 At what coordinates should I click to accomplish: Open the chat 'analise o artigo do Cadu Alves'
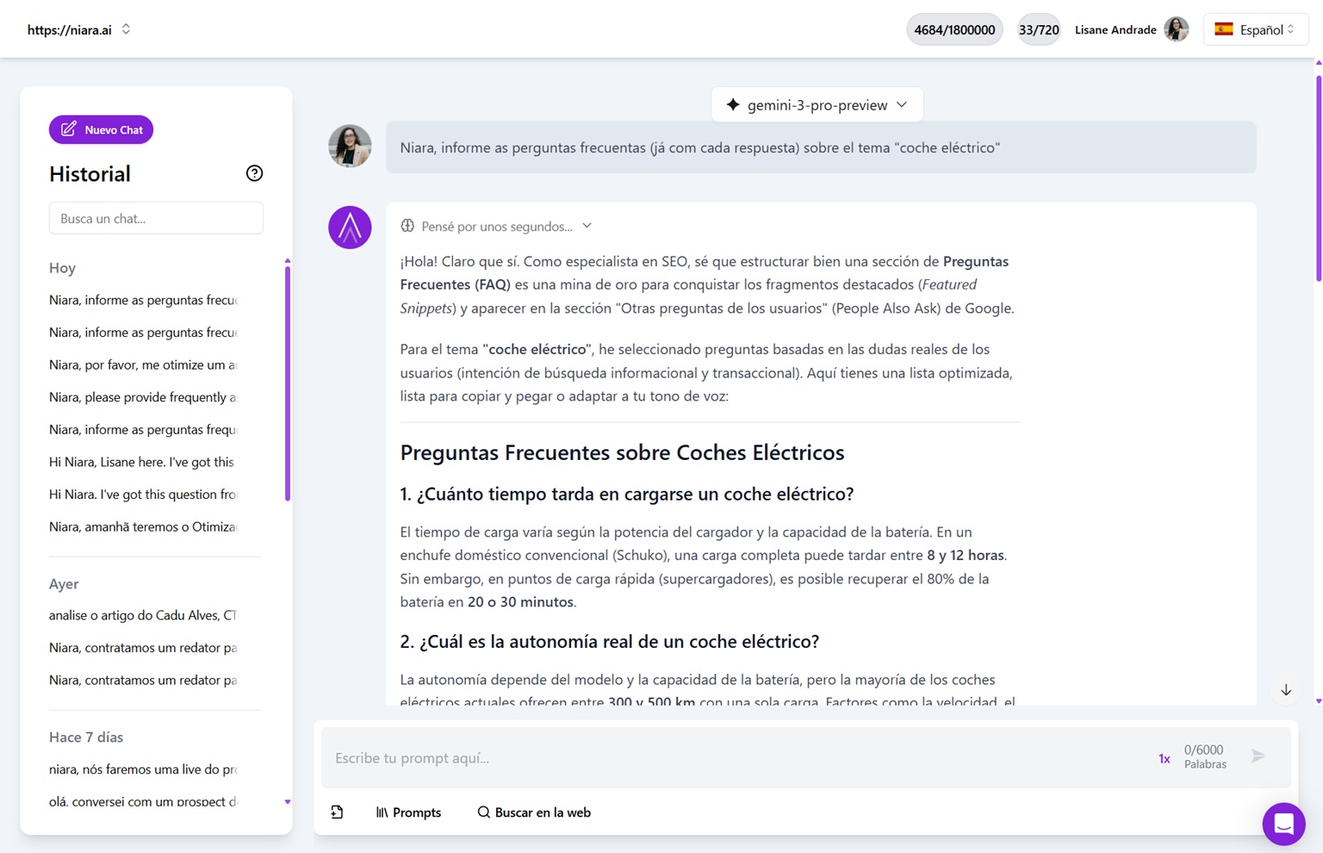[x=143, y=614]
